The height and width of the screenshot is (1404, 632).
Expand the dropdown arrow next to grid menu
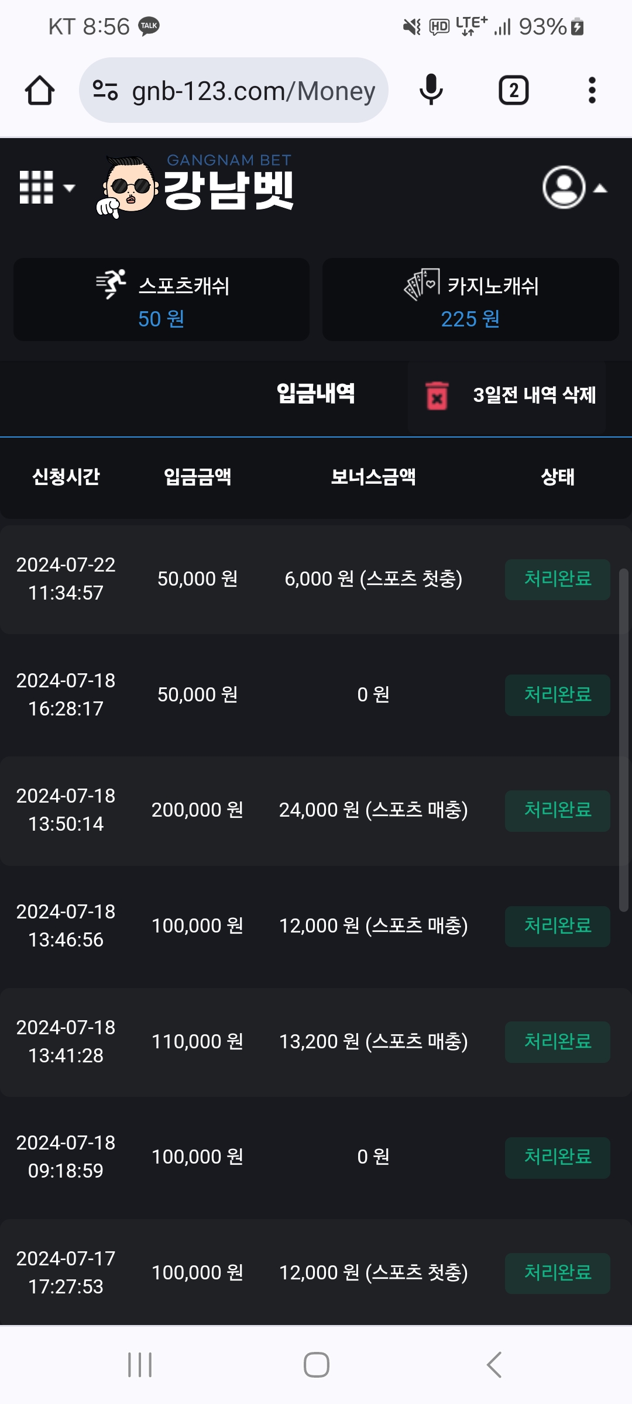point(69,188)
